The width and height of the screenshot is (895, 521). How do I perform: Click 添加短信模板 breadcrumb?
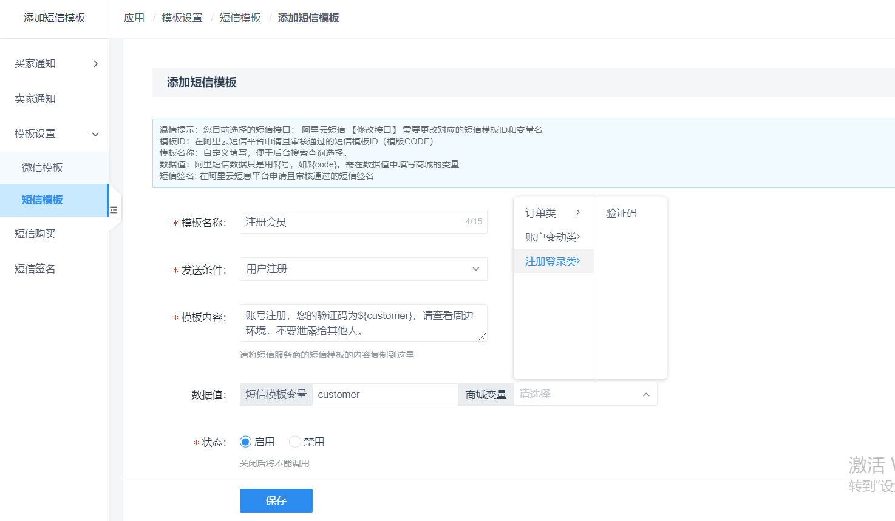pyautogui.click(x=308, y=18)
